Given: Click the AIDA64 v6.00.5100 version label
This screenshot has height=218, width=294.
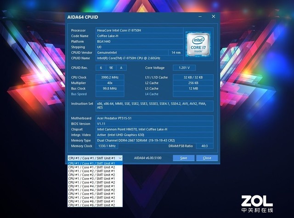Looking at the screenshot, I should pos(148,158).
